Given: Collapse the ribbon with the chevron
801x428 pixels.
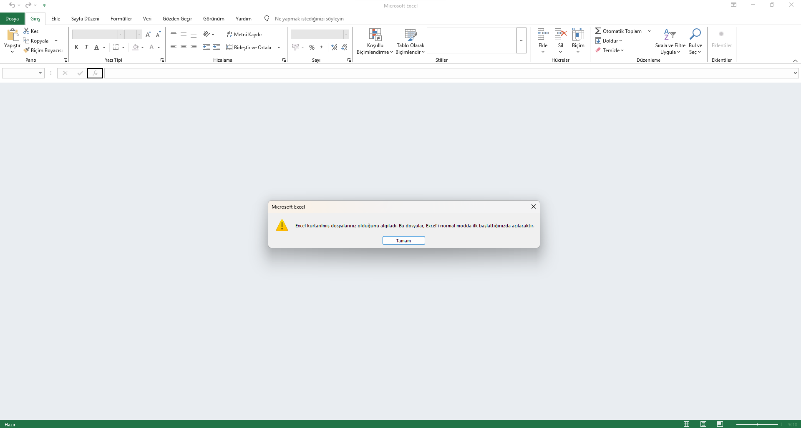Looking at the screenshot, I should 795,60.
